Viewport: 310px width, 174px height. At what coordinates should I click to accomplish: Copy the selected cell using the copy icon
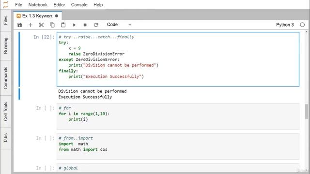click(52, 25)
